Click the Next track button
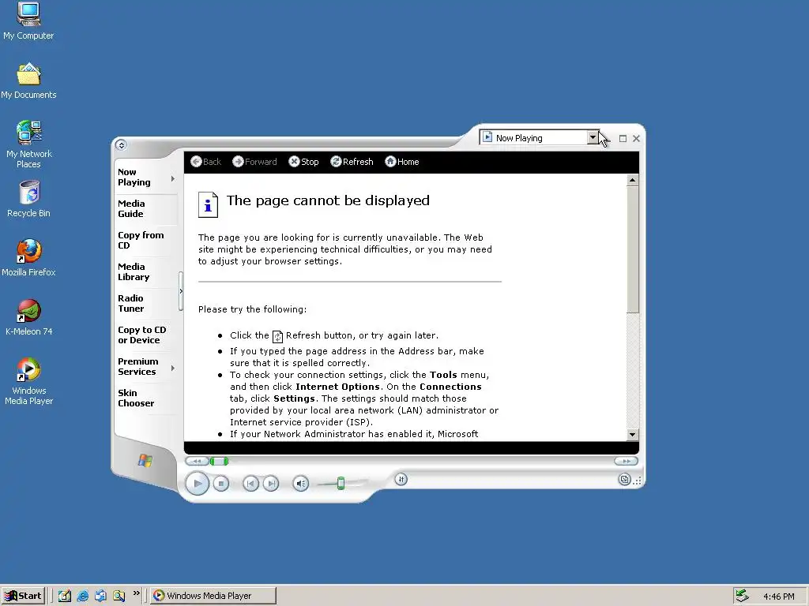809x606 pixels. [x=271, y=484]
